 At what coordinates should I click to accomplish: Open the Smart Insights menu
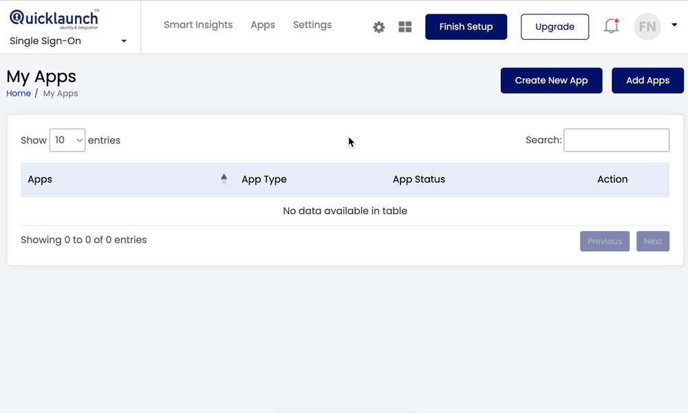point(198,25)
